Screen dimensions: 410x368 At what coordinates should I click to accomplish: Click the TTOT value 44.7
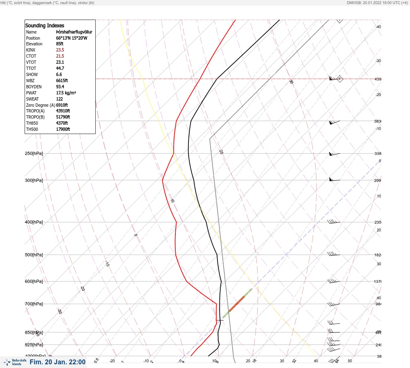coord(60,68)
